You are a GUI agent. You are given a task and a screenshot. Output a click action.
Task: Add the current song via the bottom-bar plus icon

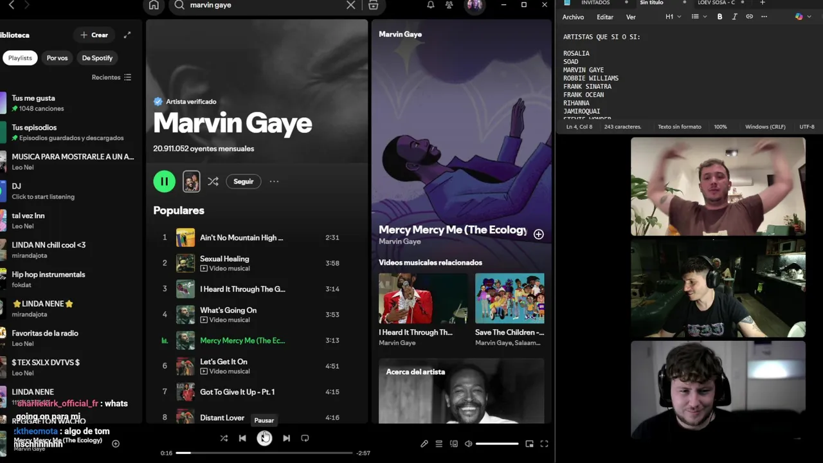click(x=116, y=444)
